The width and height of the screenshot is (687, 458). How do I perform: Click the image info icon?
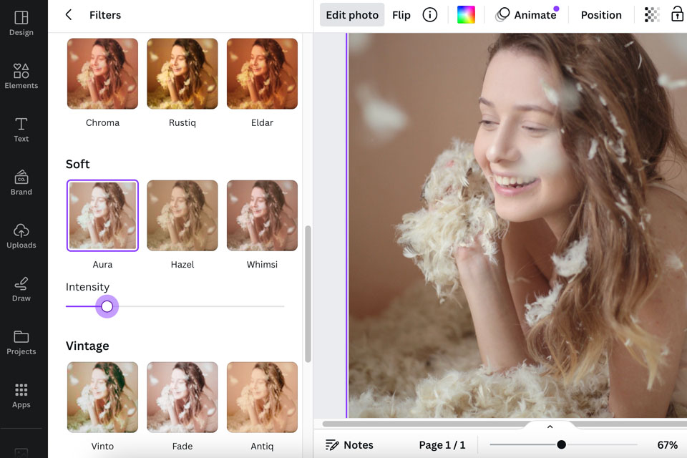430,15
